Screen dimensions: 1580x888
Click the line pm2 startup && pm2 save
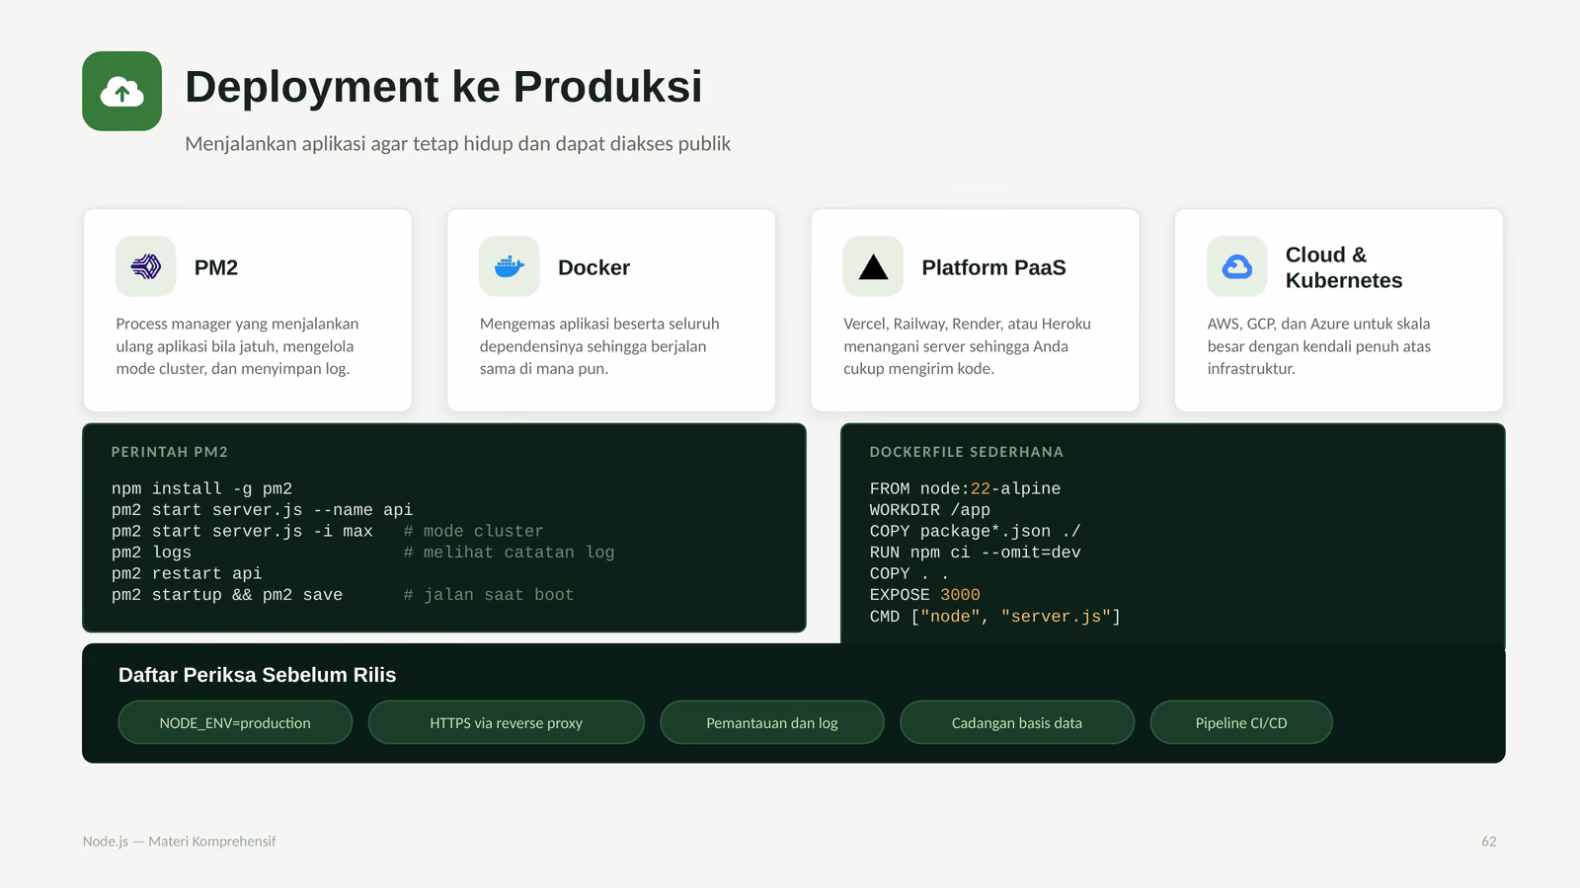click(227, 595)
